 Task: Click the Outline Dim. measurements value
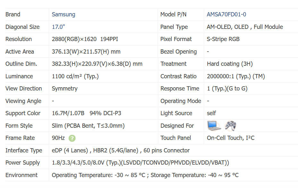tap(97, 64)
